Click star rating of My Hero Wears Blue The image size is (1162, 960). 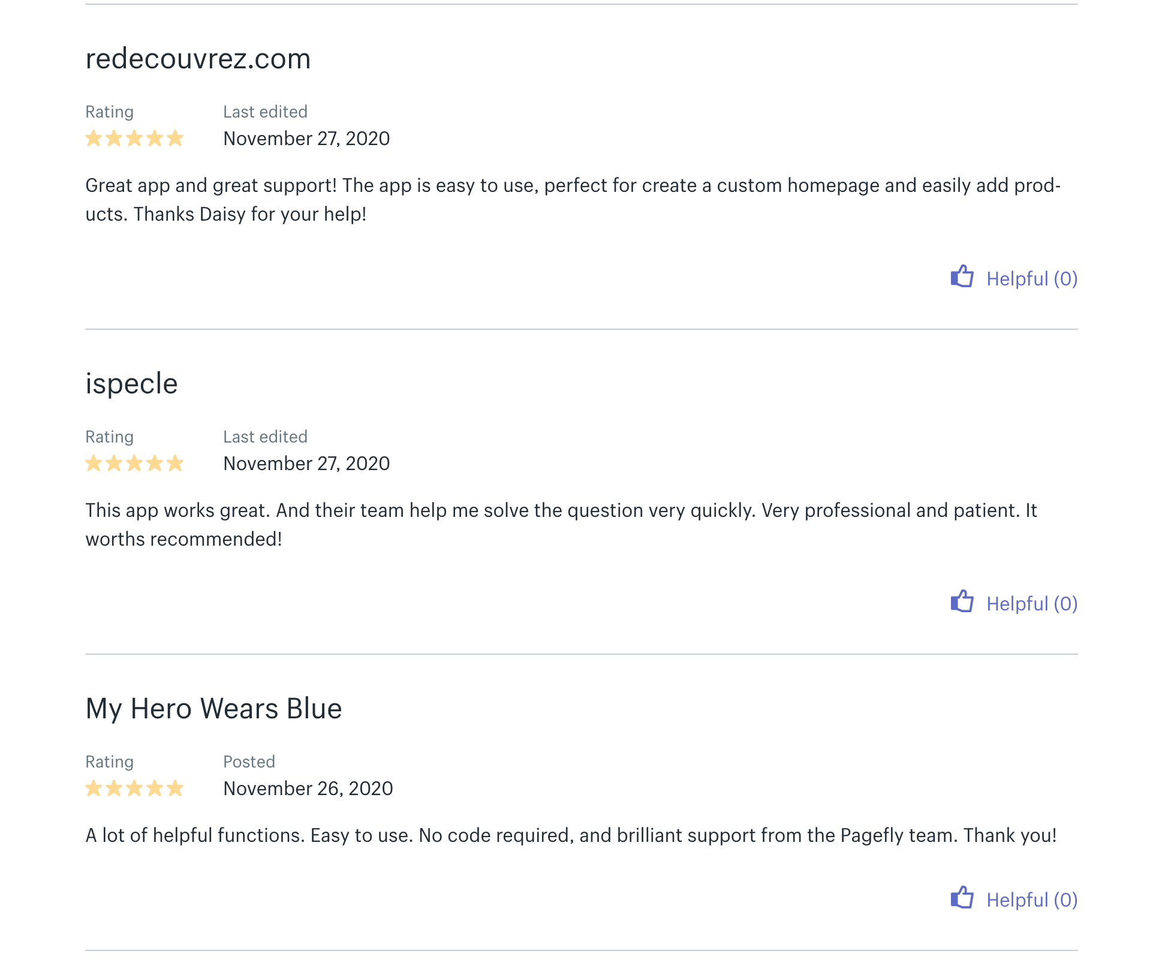coord(134,789)
